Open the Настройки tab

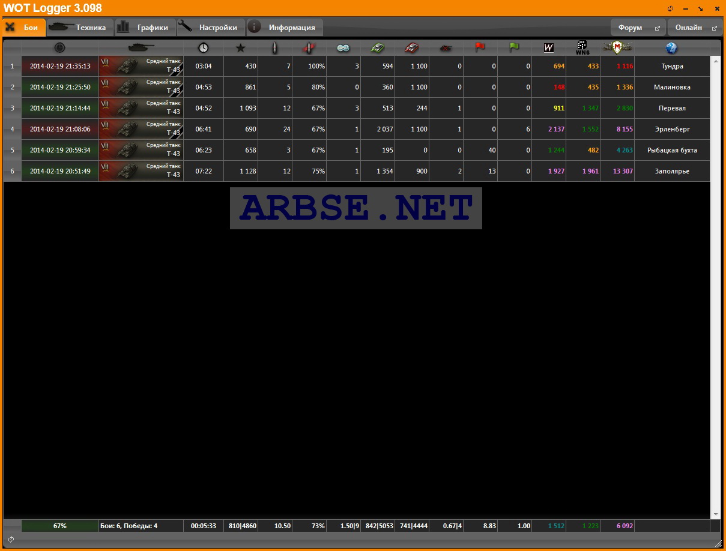211,28
